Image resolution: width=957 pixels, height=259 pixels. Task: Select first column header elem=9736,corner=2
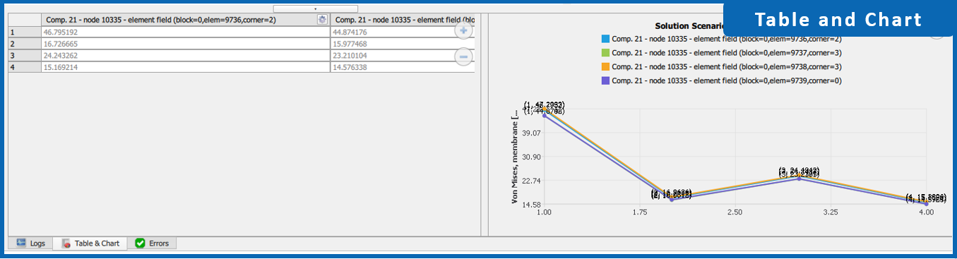click(x=186, y=20)
